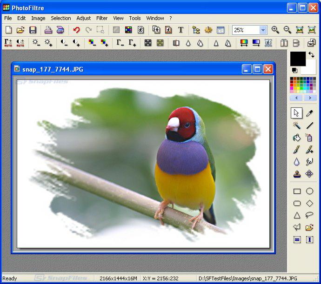Open the Window menu
The height and width of the screenshot is (284, 321).
(155, 18)
